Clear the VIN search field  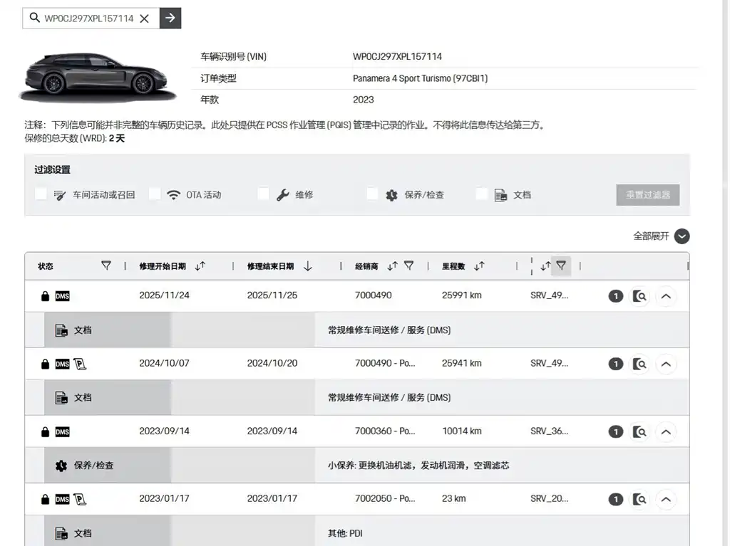pyautogui.click(x=144, y=19)
